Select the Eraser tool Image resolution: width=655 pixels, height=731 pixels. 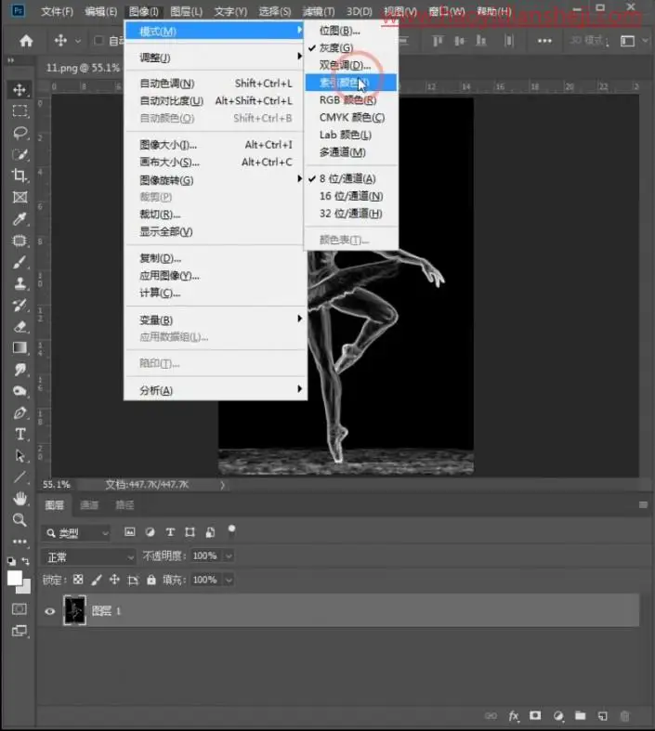click(x=20, y=326)
